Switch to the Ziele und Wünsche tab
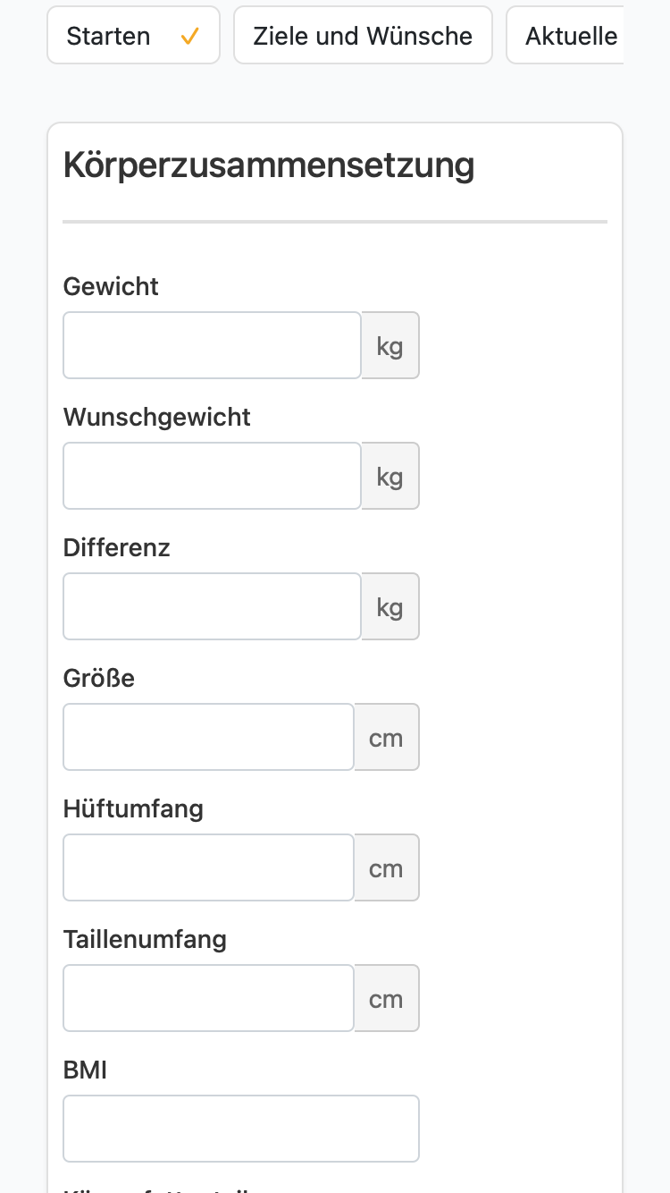The height and width of the screenshot is (1193, 670). [363, 35]
